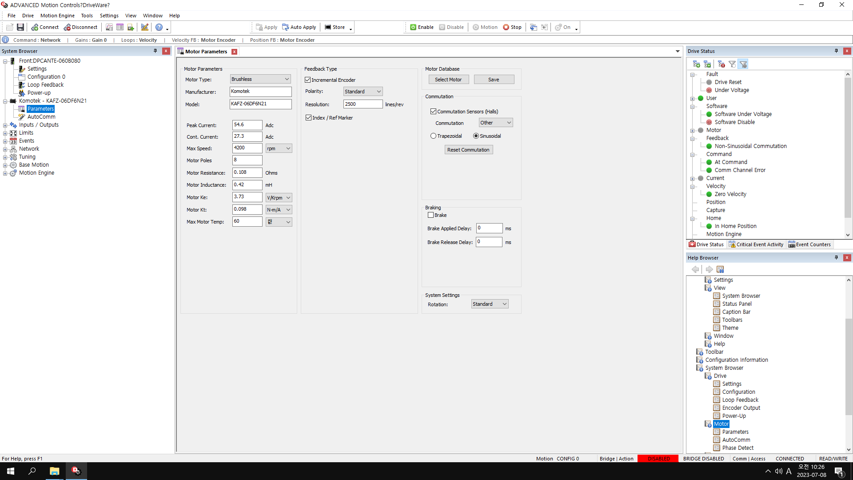The image size is (853, 480).
Task: Click the expand-all icon in Drive Status
Action: pos(696,64)
